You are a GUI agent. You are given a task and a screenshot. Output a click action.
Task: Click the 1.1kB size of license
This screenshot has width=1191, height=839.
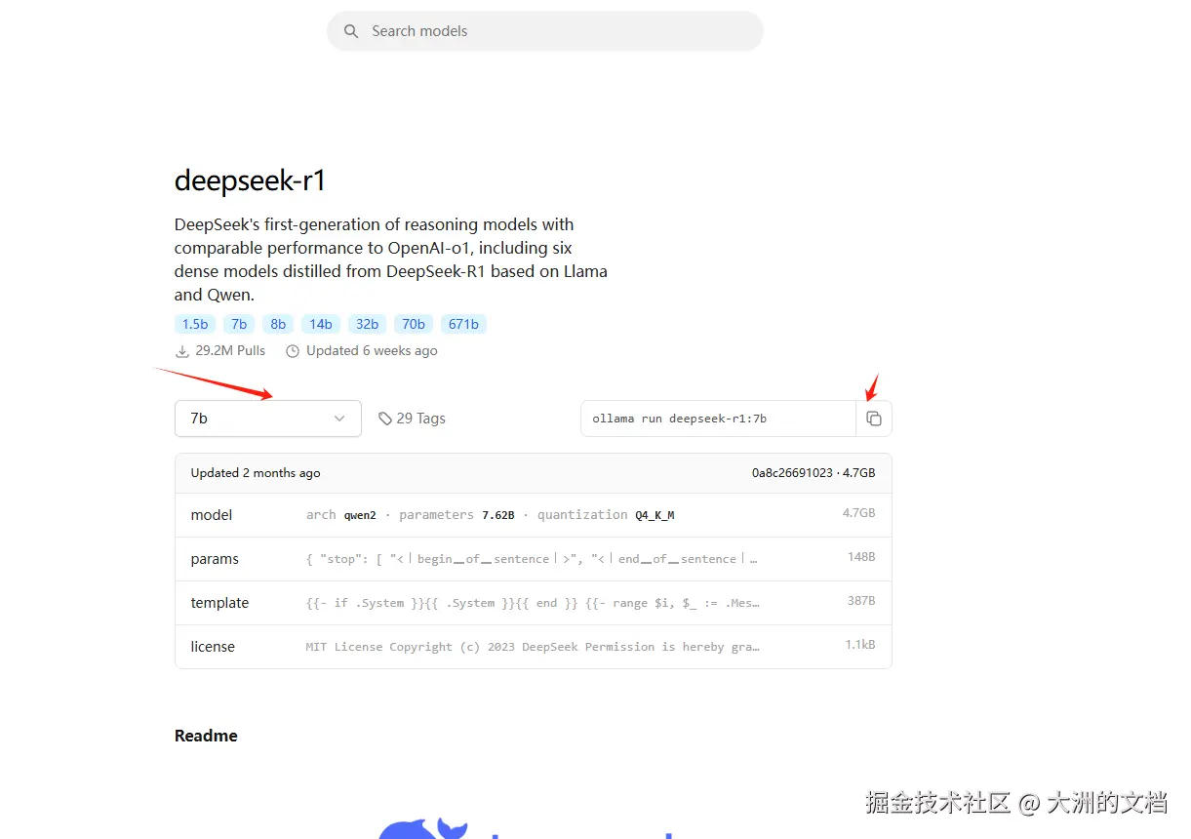(x=860, y=645)
